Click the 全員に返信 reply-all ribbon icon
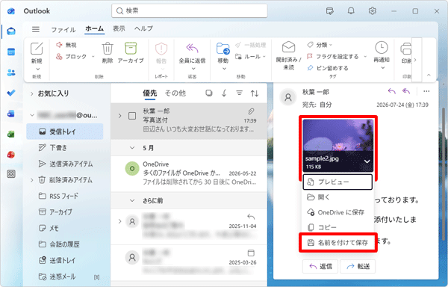Screen dimensions: 448x287 click(192, 48)
